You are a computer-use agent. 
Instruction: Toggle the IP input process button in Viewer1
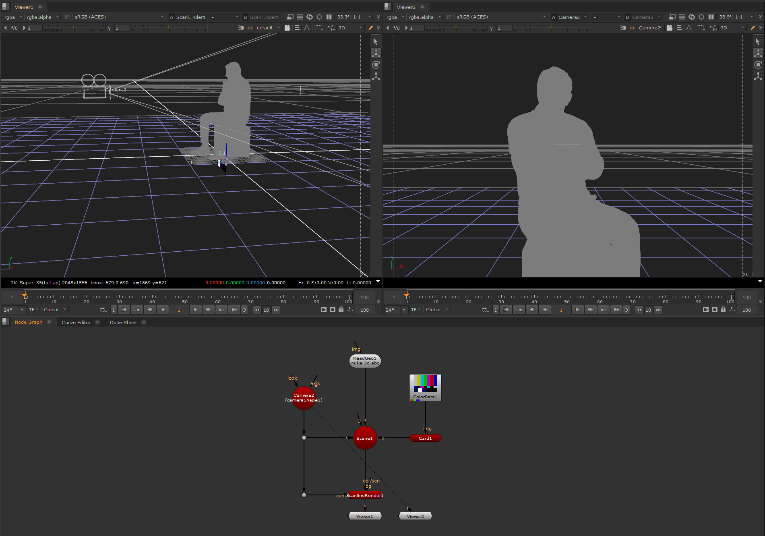coord(67,17)
